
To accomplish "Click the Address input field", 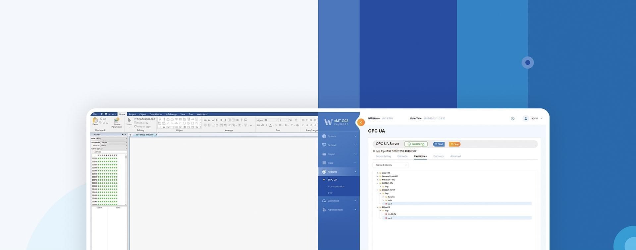I will 114,152.
